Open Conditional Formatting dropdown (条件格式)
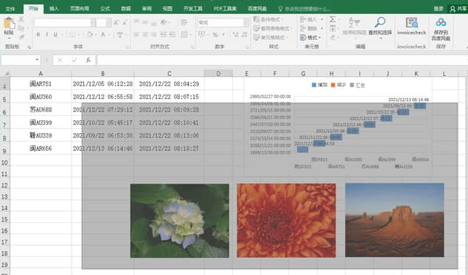The image size is (468, 275). pos(268,19)
